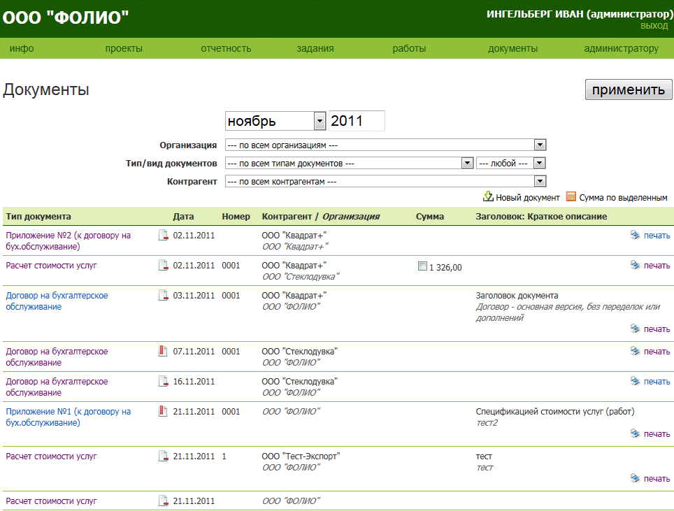Open the инфо menu item

coord(22,48)
